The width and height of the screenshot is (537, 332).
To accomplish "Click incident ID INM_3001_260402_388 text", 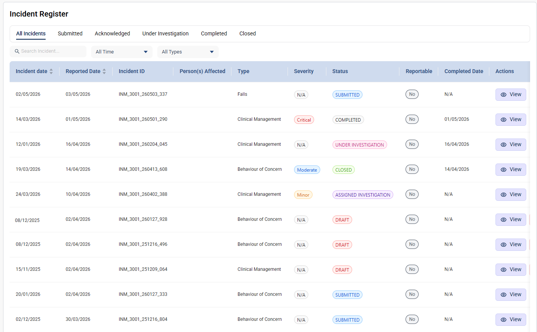I will 143,194.
